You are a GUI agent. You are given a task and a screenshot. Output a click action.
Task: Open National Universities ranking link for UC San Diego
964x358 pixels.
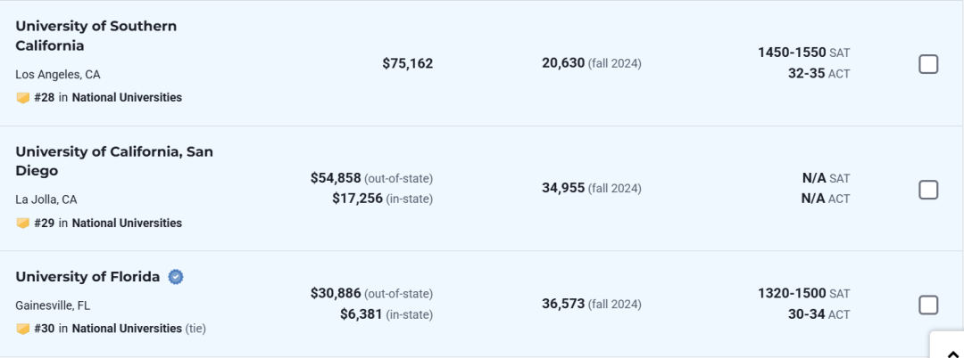(x=127, y=224)
